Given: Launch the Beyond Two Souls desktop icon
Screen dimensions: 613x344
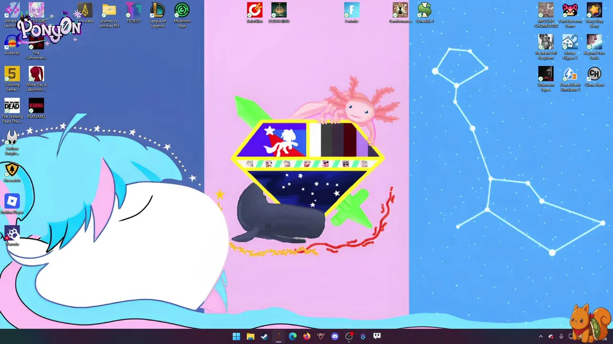Looking at the screenshot, I should click(594, 47).
